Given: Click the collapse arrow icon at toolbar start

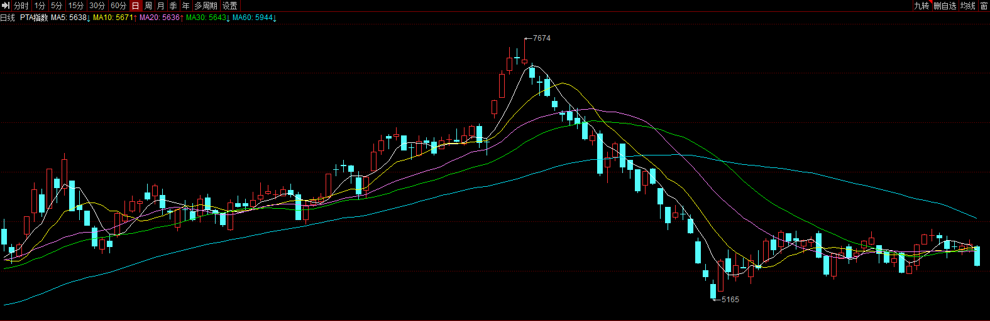Looking at the screenshot, I should coord(6,6).
